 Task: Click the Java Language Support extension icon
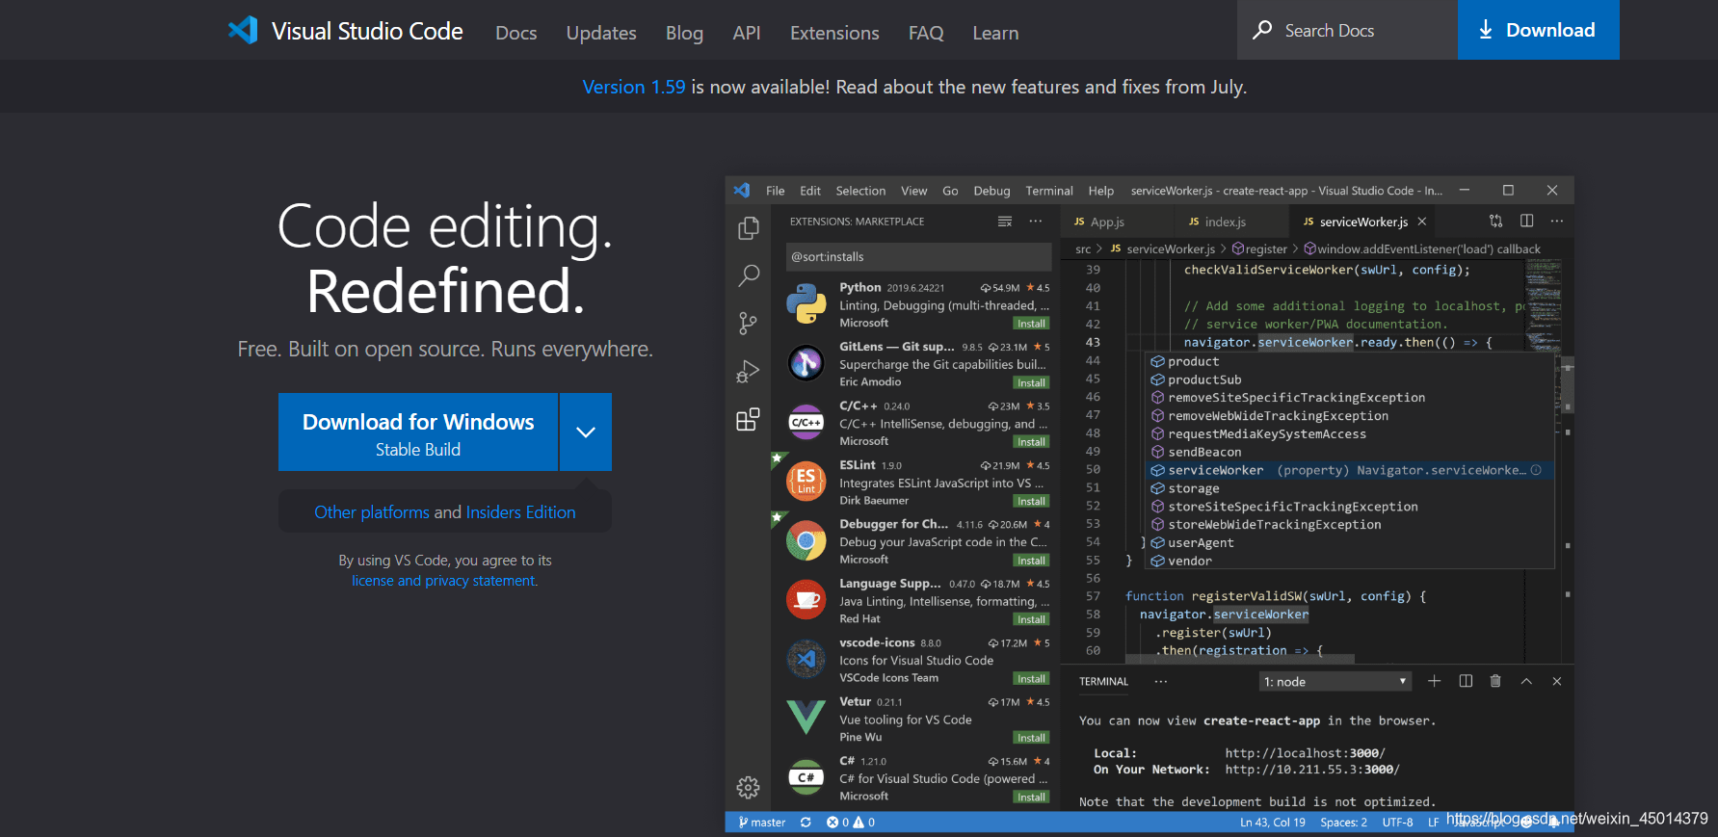806,599
